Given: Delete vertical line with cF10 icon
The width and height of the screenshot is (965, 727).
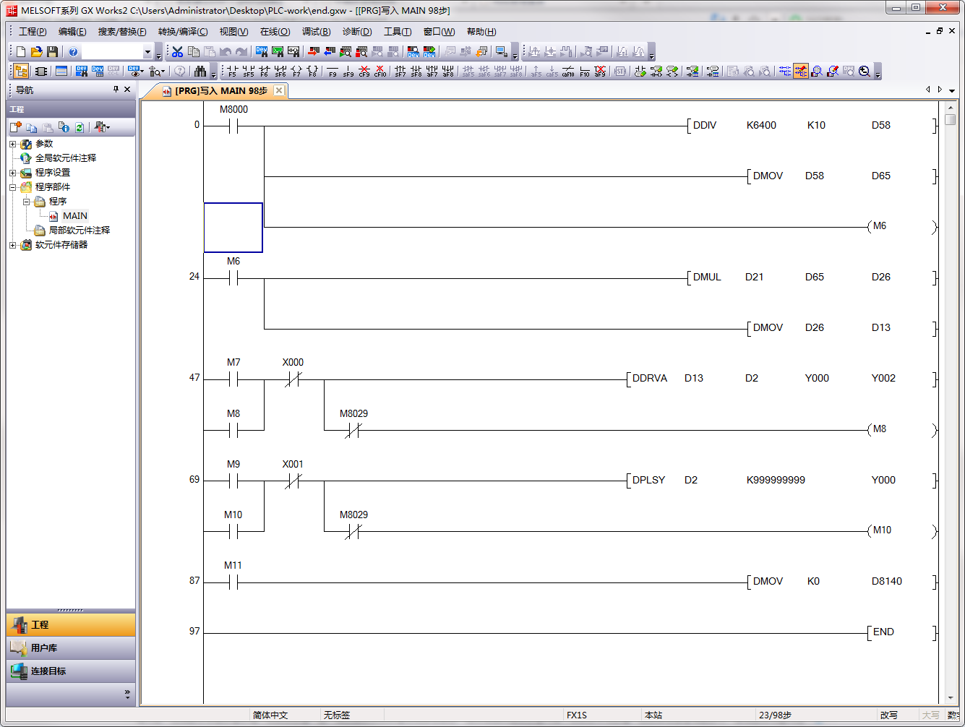Looking at the screenshot, I should 380,71.
